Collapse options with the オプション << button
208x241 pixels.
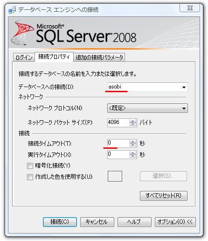[x=175, y=222]
